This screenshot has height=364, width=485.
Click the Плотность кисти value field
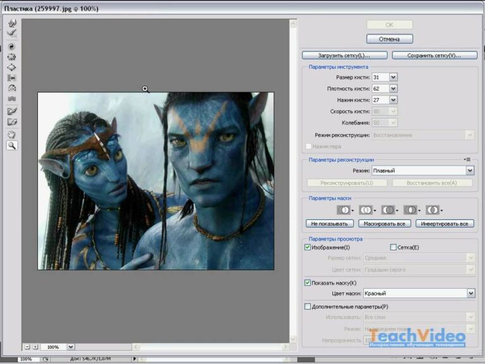click(380, 88)
